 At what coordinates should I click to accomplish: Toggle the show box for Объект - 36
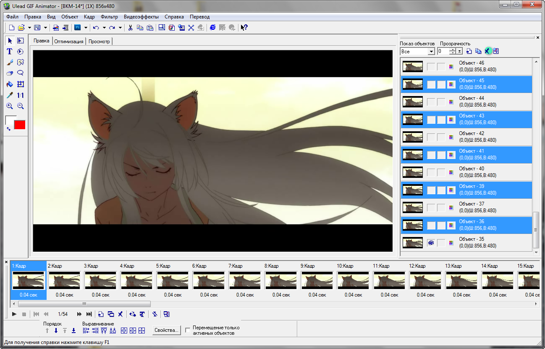click(x=431, y=225)
